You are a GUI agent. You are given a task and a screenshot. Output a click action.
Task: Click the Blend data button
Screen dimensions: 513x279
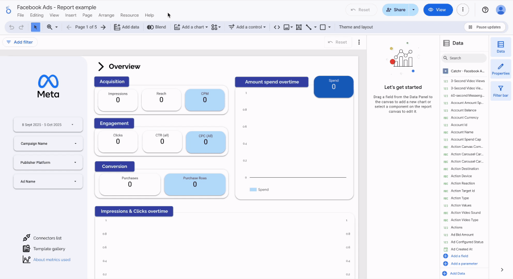click(x=156, y=27)
